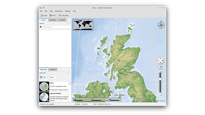
Task: Click the home button on the map navigator
Action: (160, 67)
